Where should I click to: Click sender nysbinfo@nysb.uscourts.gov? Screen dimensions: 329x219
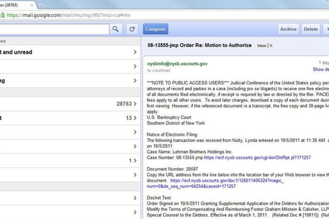(177, 63)
